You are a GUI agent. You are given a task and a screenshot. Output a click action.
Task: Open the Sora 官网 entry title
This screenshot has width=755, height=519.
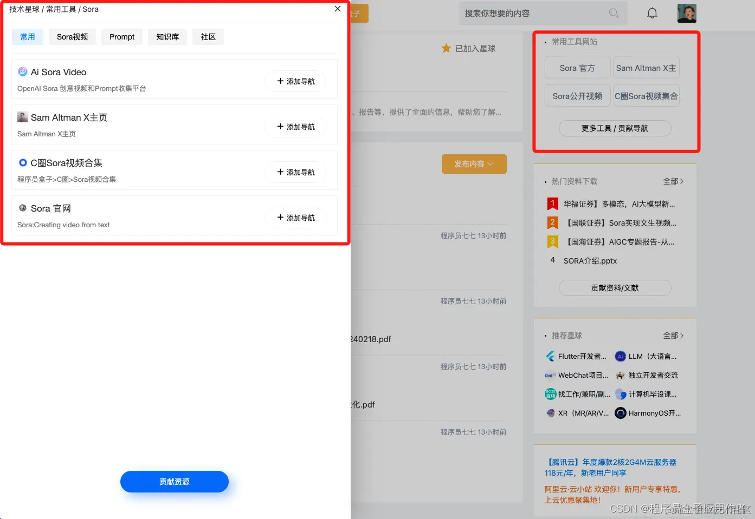(x=51, y=208)
